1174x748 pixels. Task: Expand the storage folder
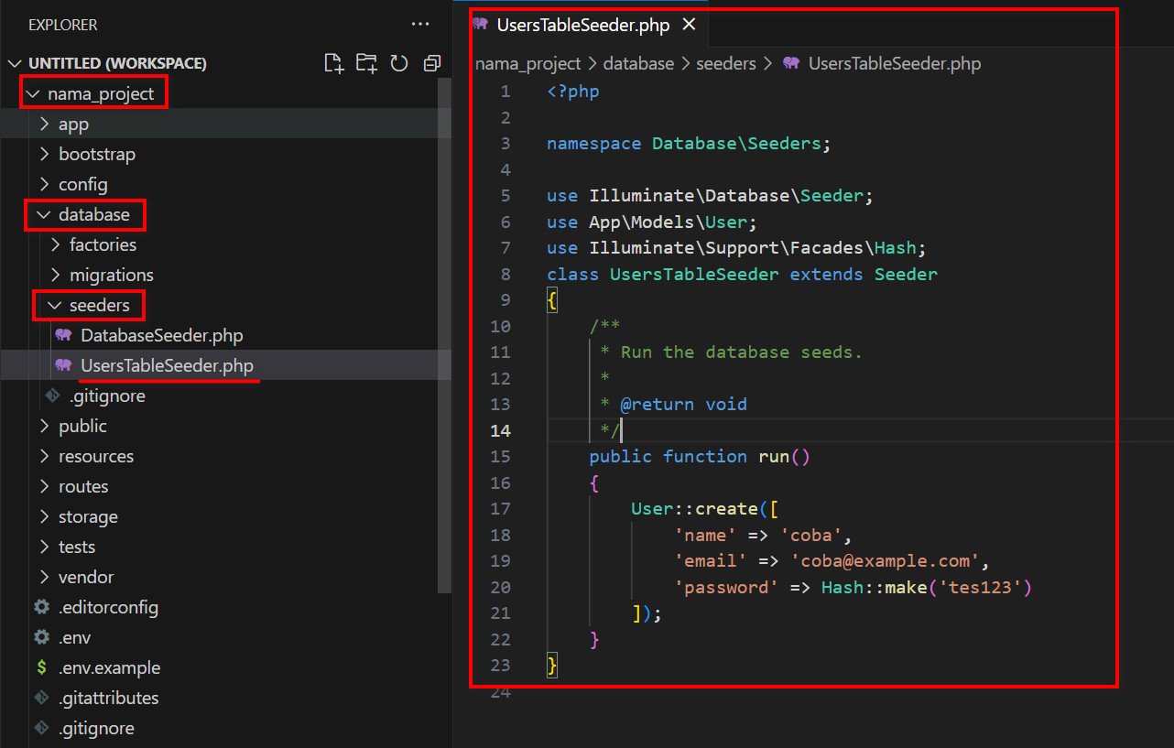tap(45, 516)
